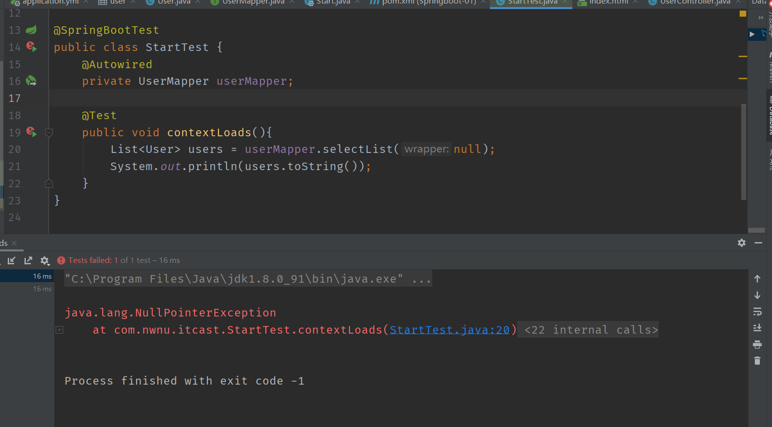
Task: Click the up arrow to previous stack trace
Action: (x=757, y=279)
